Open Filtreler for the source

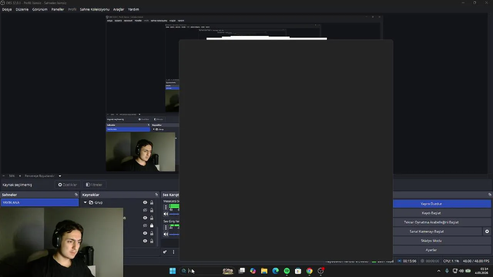(x=94, y=185)
